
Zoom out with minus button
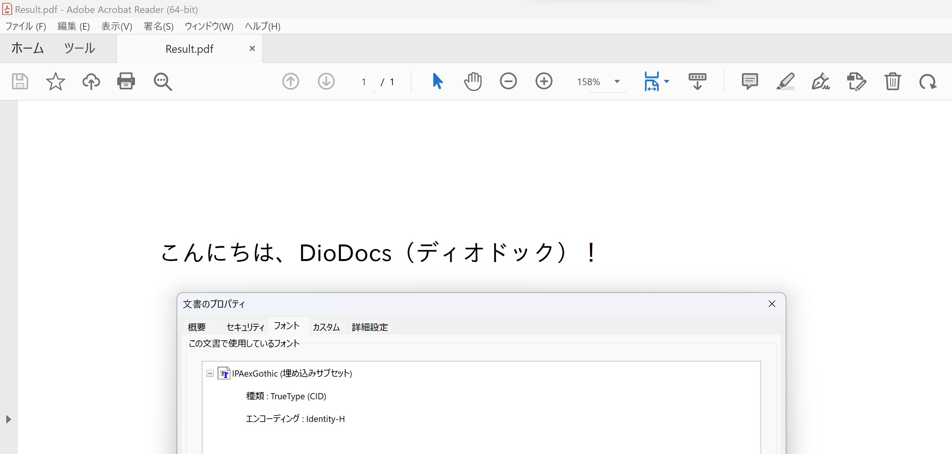(508, 81)
